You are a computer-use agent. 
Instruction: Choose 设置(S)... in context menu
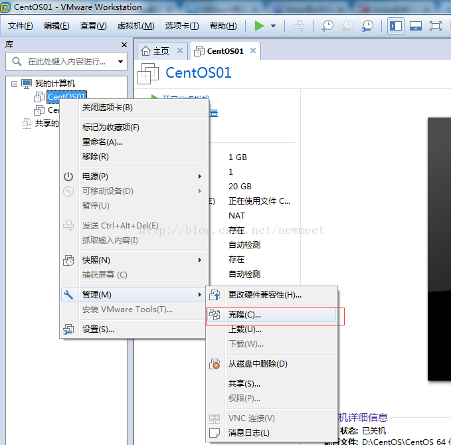[134, 329]
